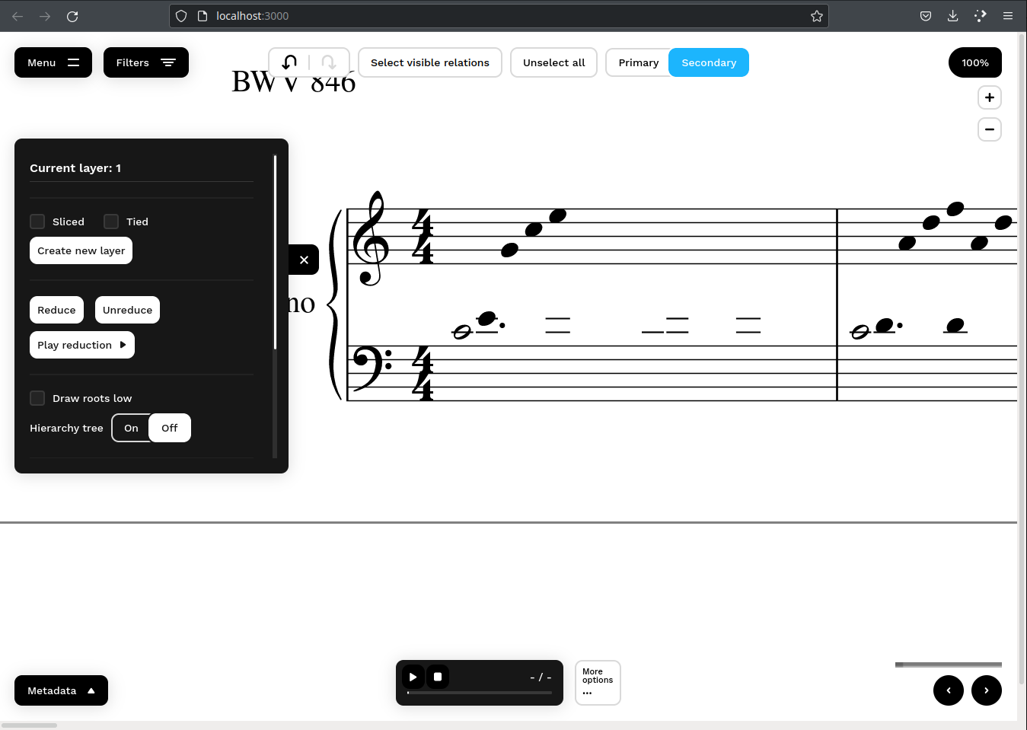Click Unselect all button
Image resolution: width=1027 pixels, height=730 pixels.
pyautogui.click(x=554, y=62)
